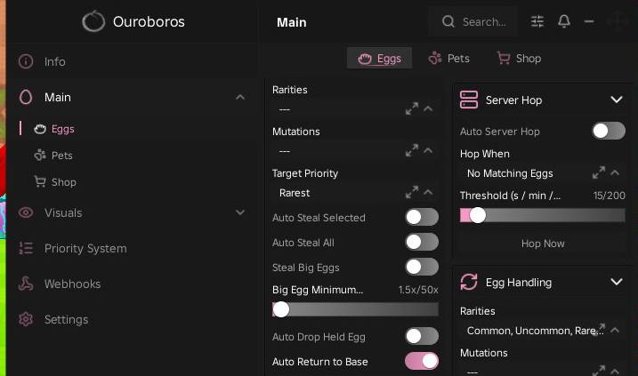Click the 'Ouroboros' application name
Screen dimensions: 638x376
pyautogui.click(x=149, y=21)
